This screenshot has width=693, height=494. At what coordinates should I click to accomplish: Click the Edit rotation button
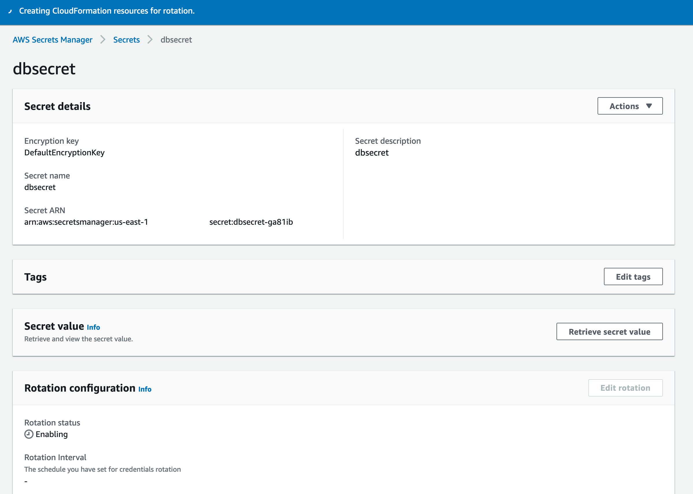tap(625, 388)
